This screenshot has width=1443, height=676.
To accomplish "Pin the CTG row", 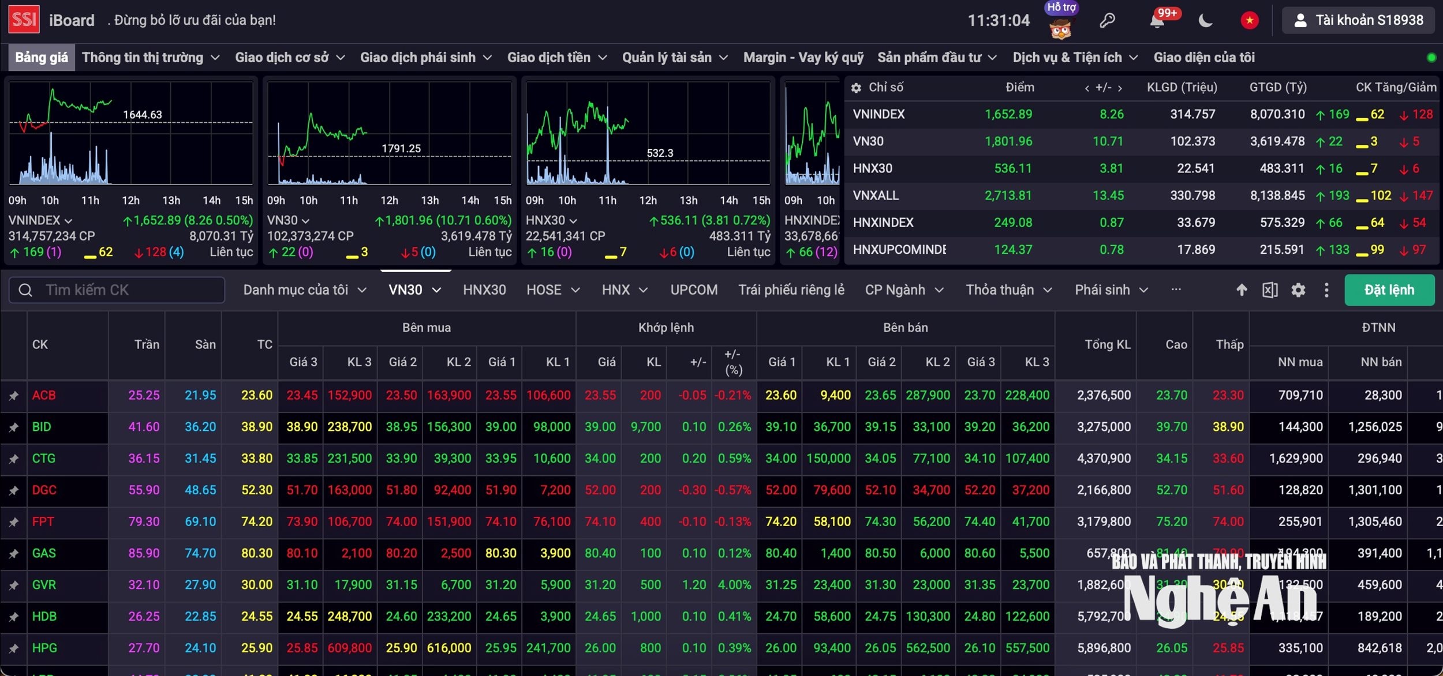I will point(14,459).
